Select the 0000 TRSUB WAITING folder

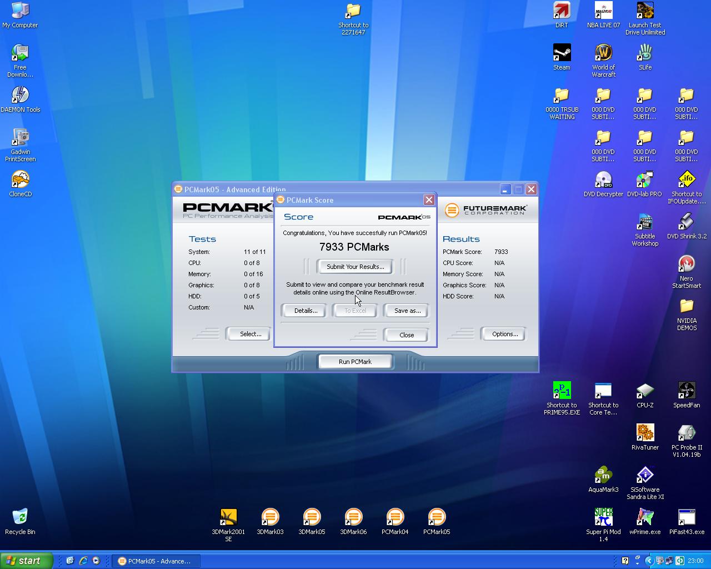click(x=562, y=103)
